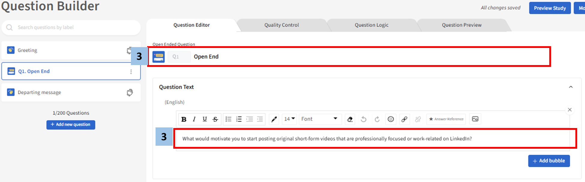Redo the last edit
The width and height of the screenshot is (585, 182).
point(377,119)
